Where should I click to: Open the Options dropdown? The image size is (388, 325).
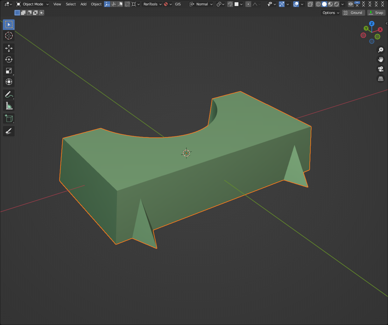click(330, 13)
